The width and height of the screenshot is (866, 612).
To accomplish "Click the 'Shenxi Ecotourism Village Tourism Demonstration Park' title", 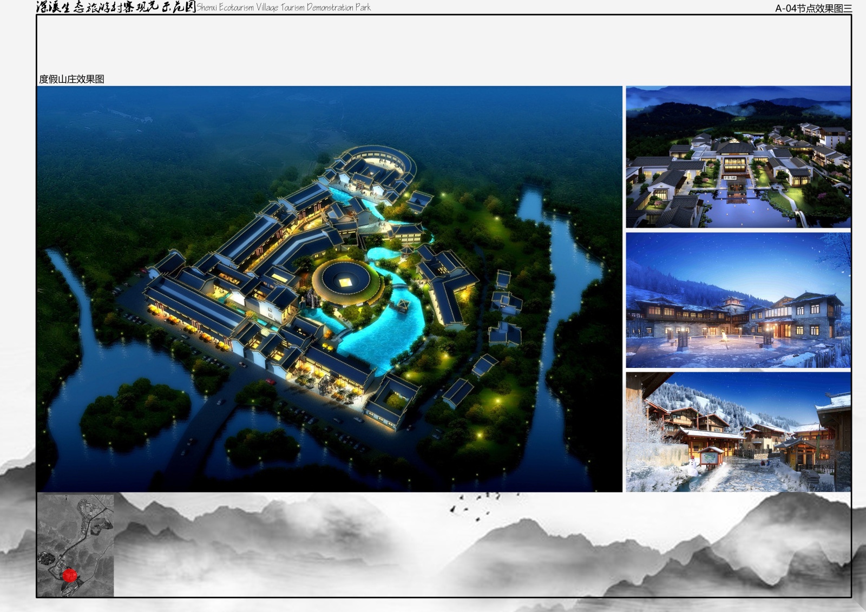I will [284, 7].
